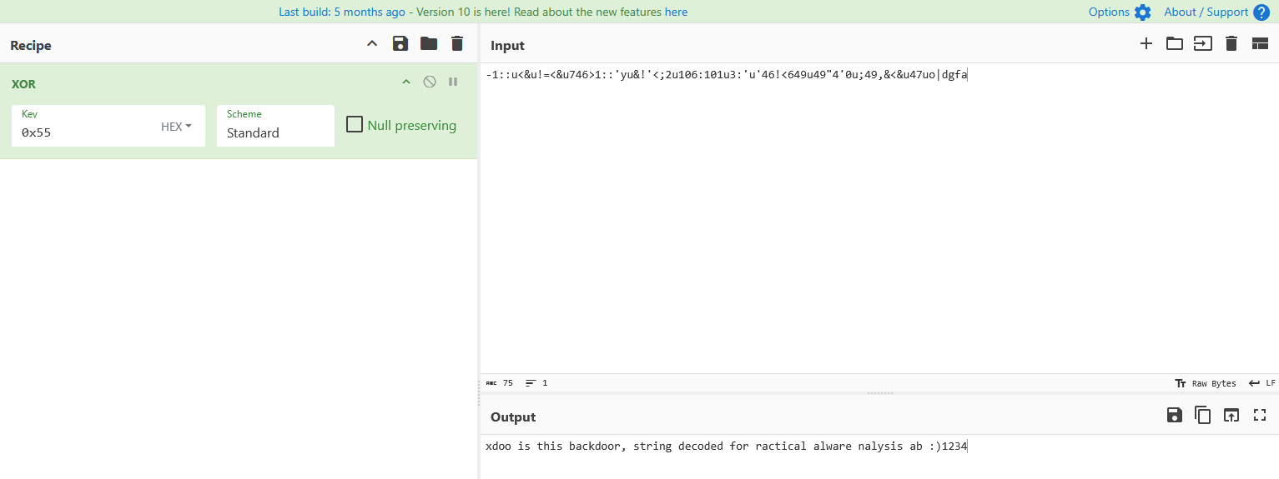Add a new input tab
Image resolution: width=1279 pixels, height=479 pixels.
coord(1146,44)
